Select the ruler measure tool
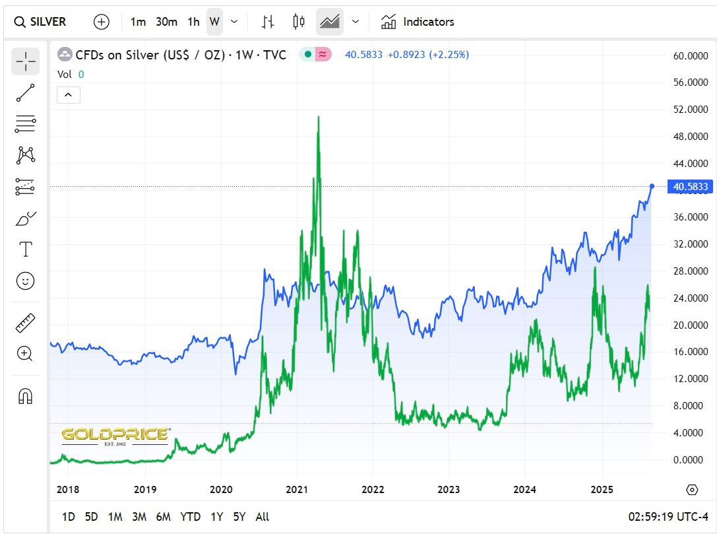Image resolution: width=717 pixels, height=534 pixels. [x=26, y=323]
